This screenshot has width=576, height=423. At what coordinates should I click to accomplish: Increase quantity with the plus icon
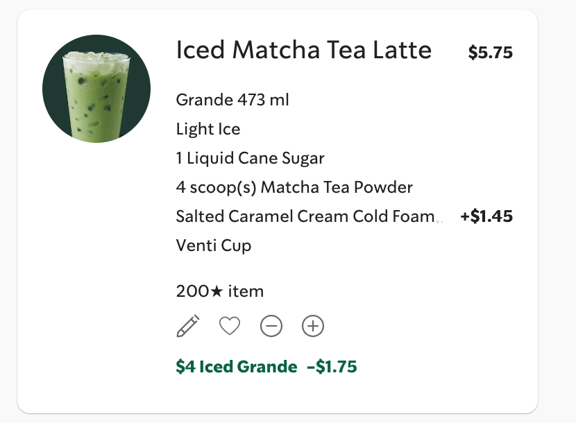pos(313,326)
